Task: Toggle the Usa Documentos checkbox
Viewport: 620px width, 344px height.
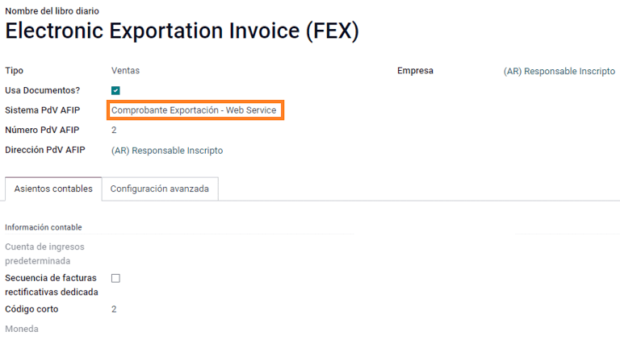Action: point(115,90)
